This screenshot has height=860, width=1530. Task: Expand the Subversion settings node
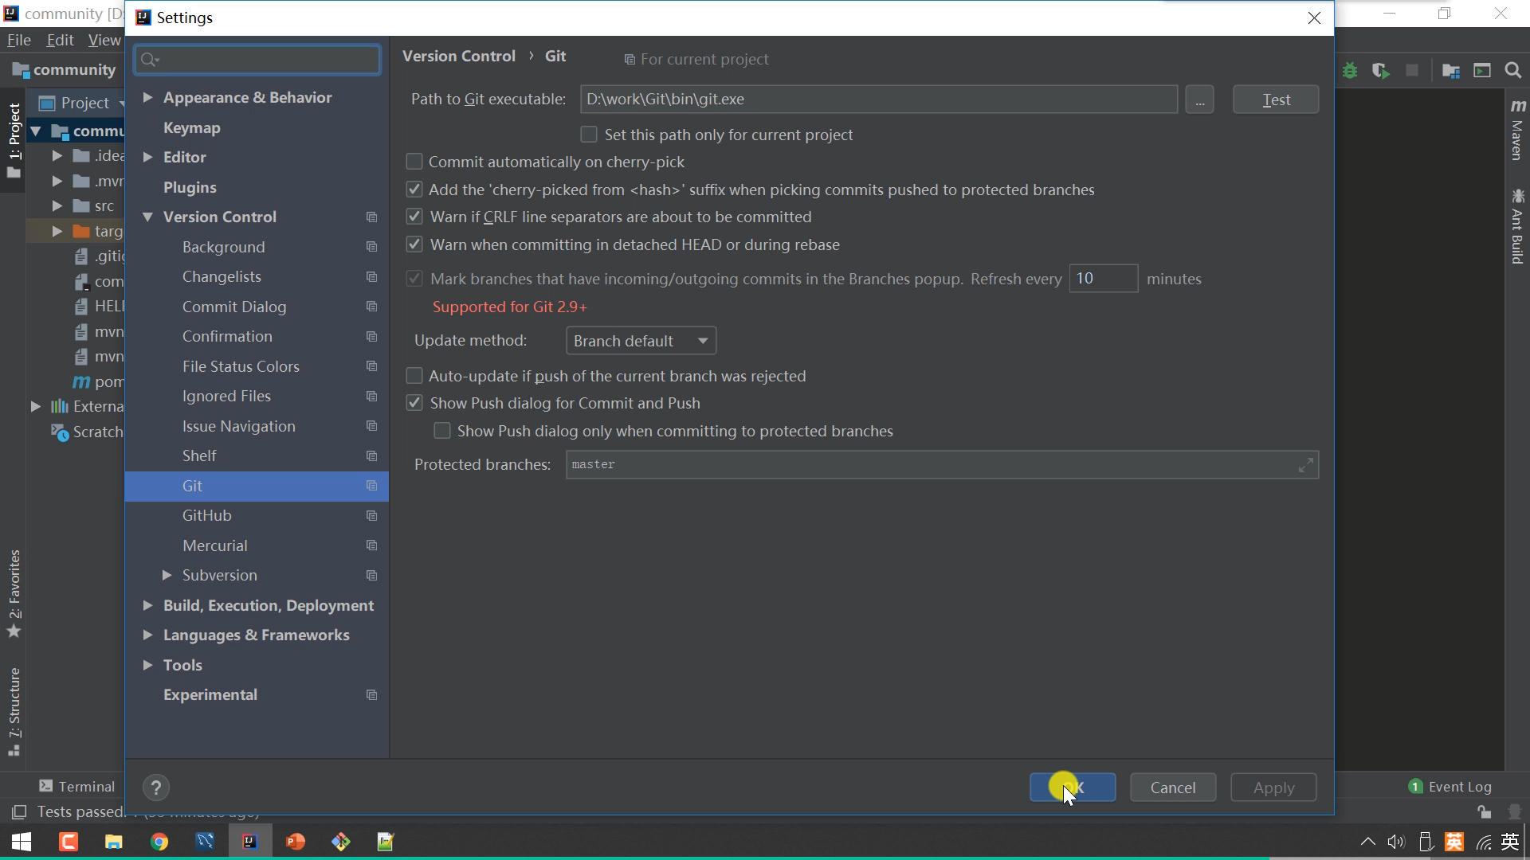click(x=167, y=575)
